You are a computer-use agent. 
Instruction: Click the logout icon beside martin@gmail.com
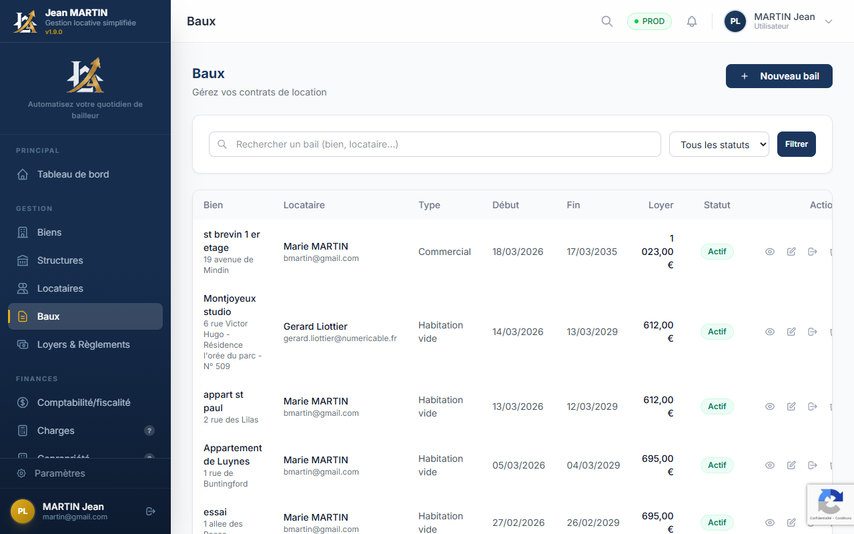[x=151, y=511]
